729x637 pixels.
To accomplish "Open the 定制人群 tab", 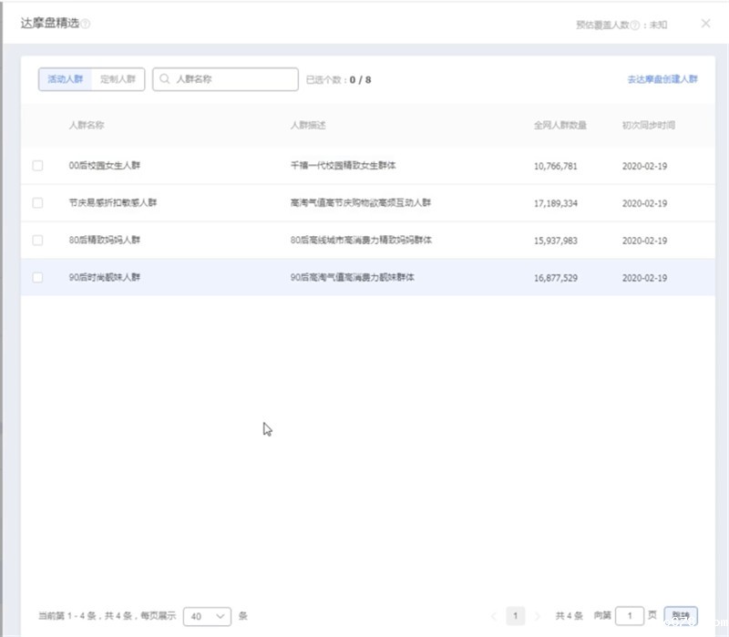I will 119,79.
